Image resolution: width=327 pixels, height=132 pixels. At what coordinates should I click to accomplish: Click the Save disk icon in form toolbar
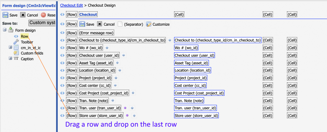tap(82, 24)
